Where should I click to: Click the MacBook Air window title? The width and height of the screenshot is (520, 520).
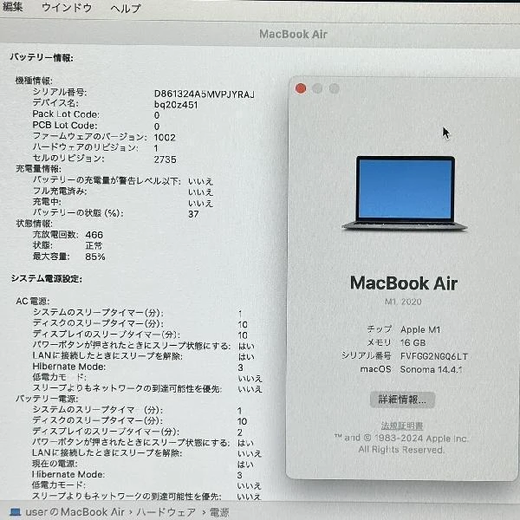pyautogui.click(x=293, y=35)
